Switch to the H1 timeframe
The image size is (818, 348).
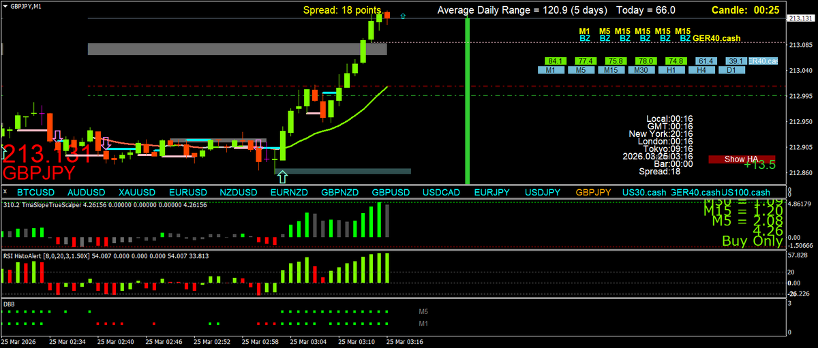[x=671, y=70]
